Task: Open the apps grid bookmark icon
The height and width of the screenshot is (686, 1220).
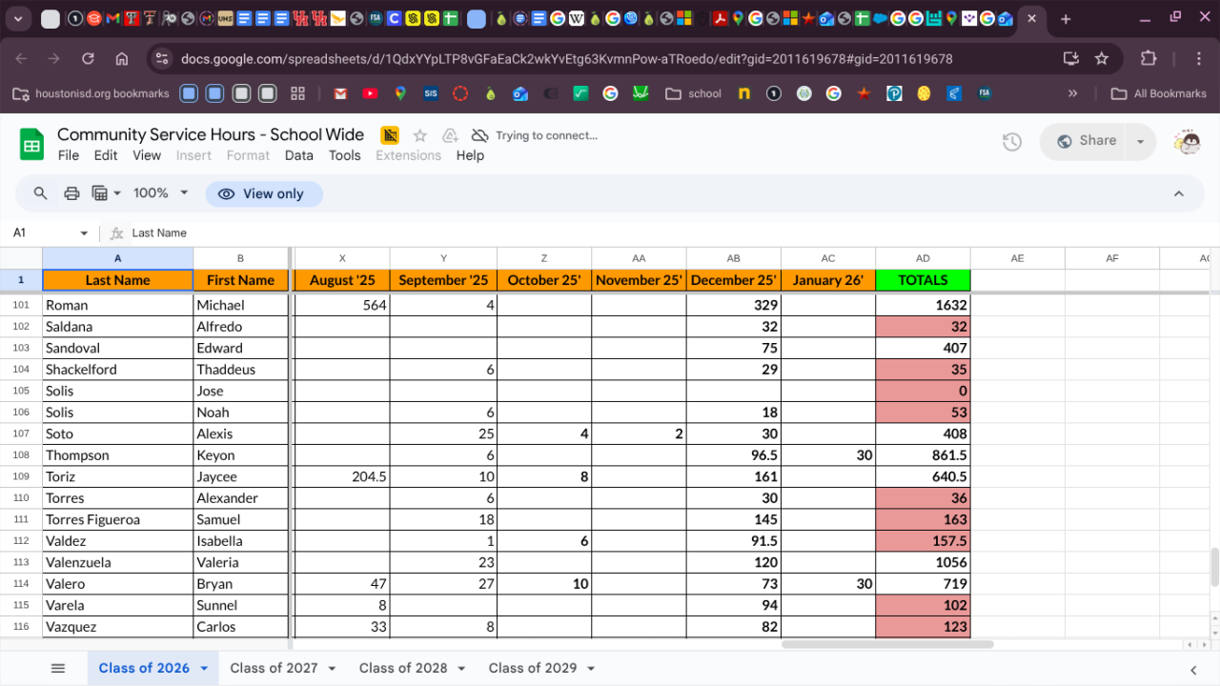Action: [297, 93]
